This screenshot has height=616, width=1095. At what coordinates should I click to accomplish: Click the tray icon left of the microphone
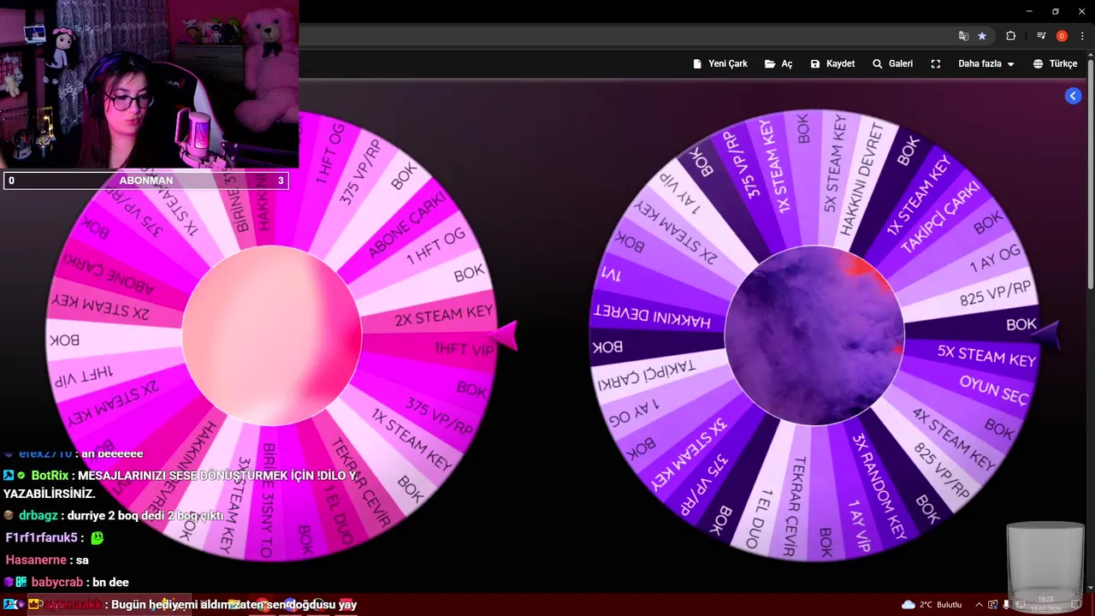point(993,605)
